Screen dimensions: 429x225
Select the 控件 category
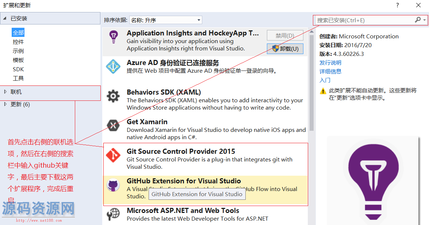pyautogui.click(x=18, y=42)
